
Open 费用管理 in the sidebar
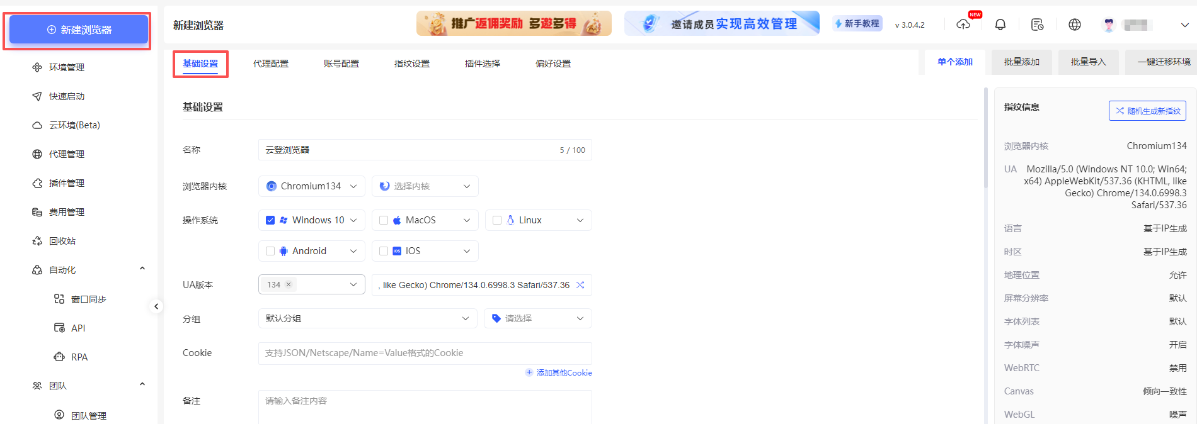[66, 212]
